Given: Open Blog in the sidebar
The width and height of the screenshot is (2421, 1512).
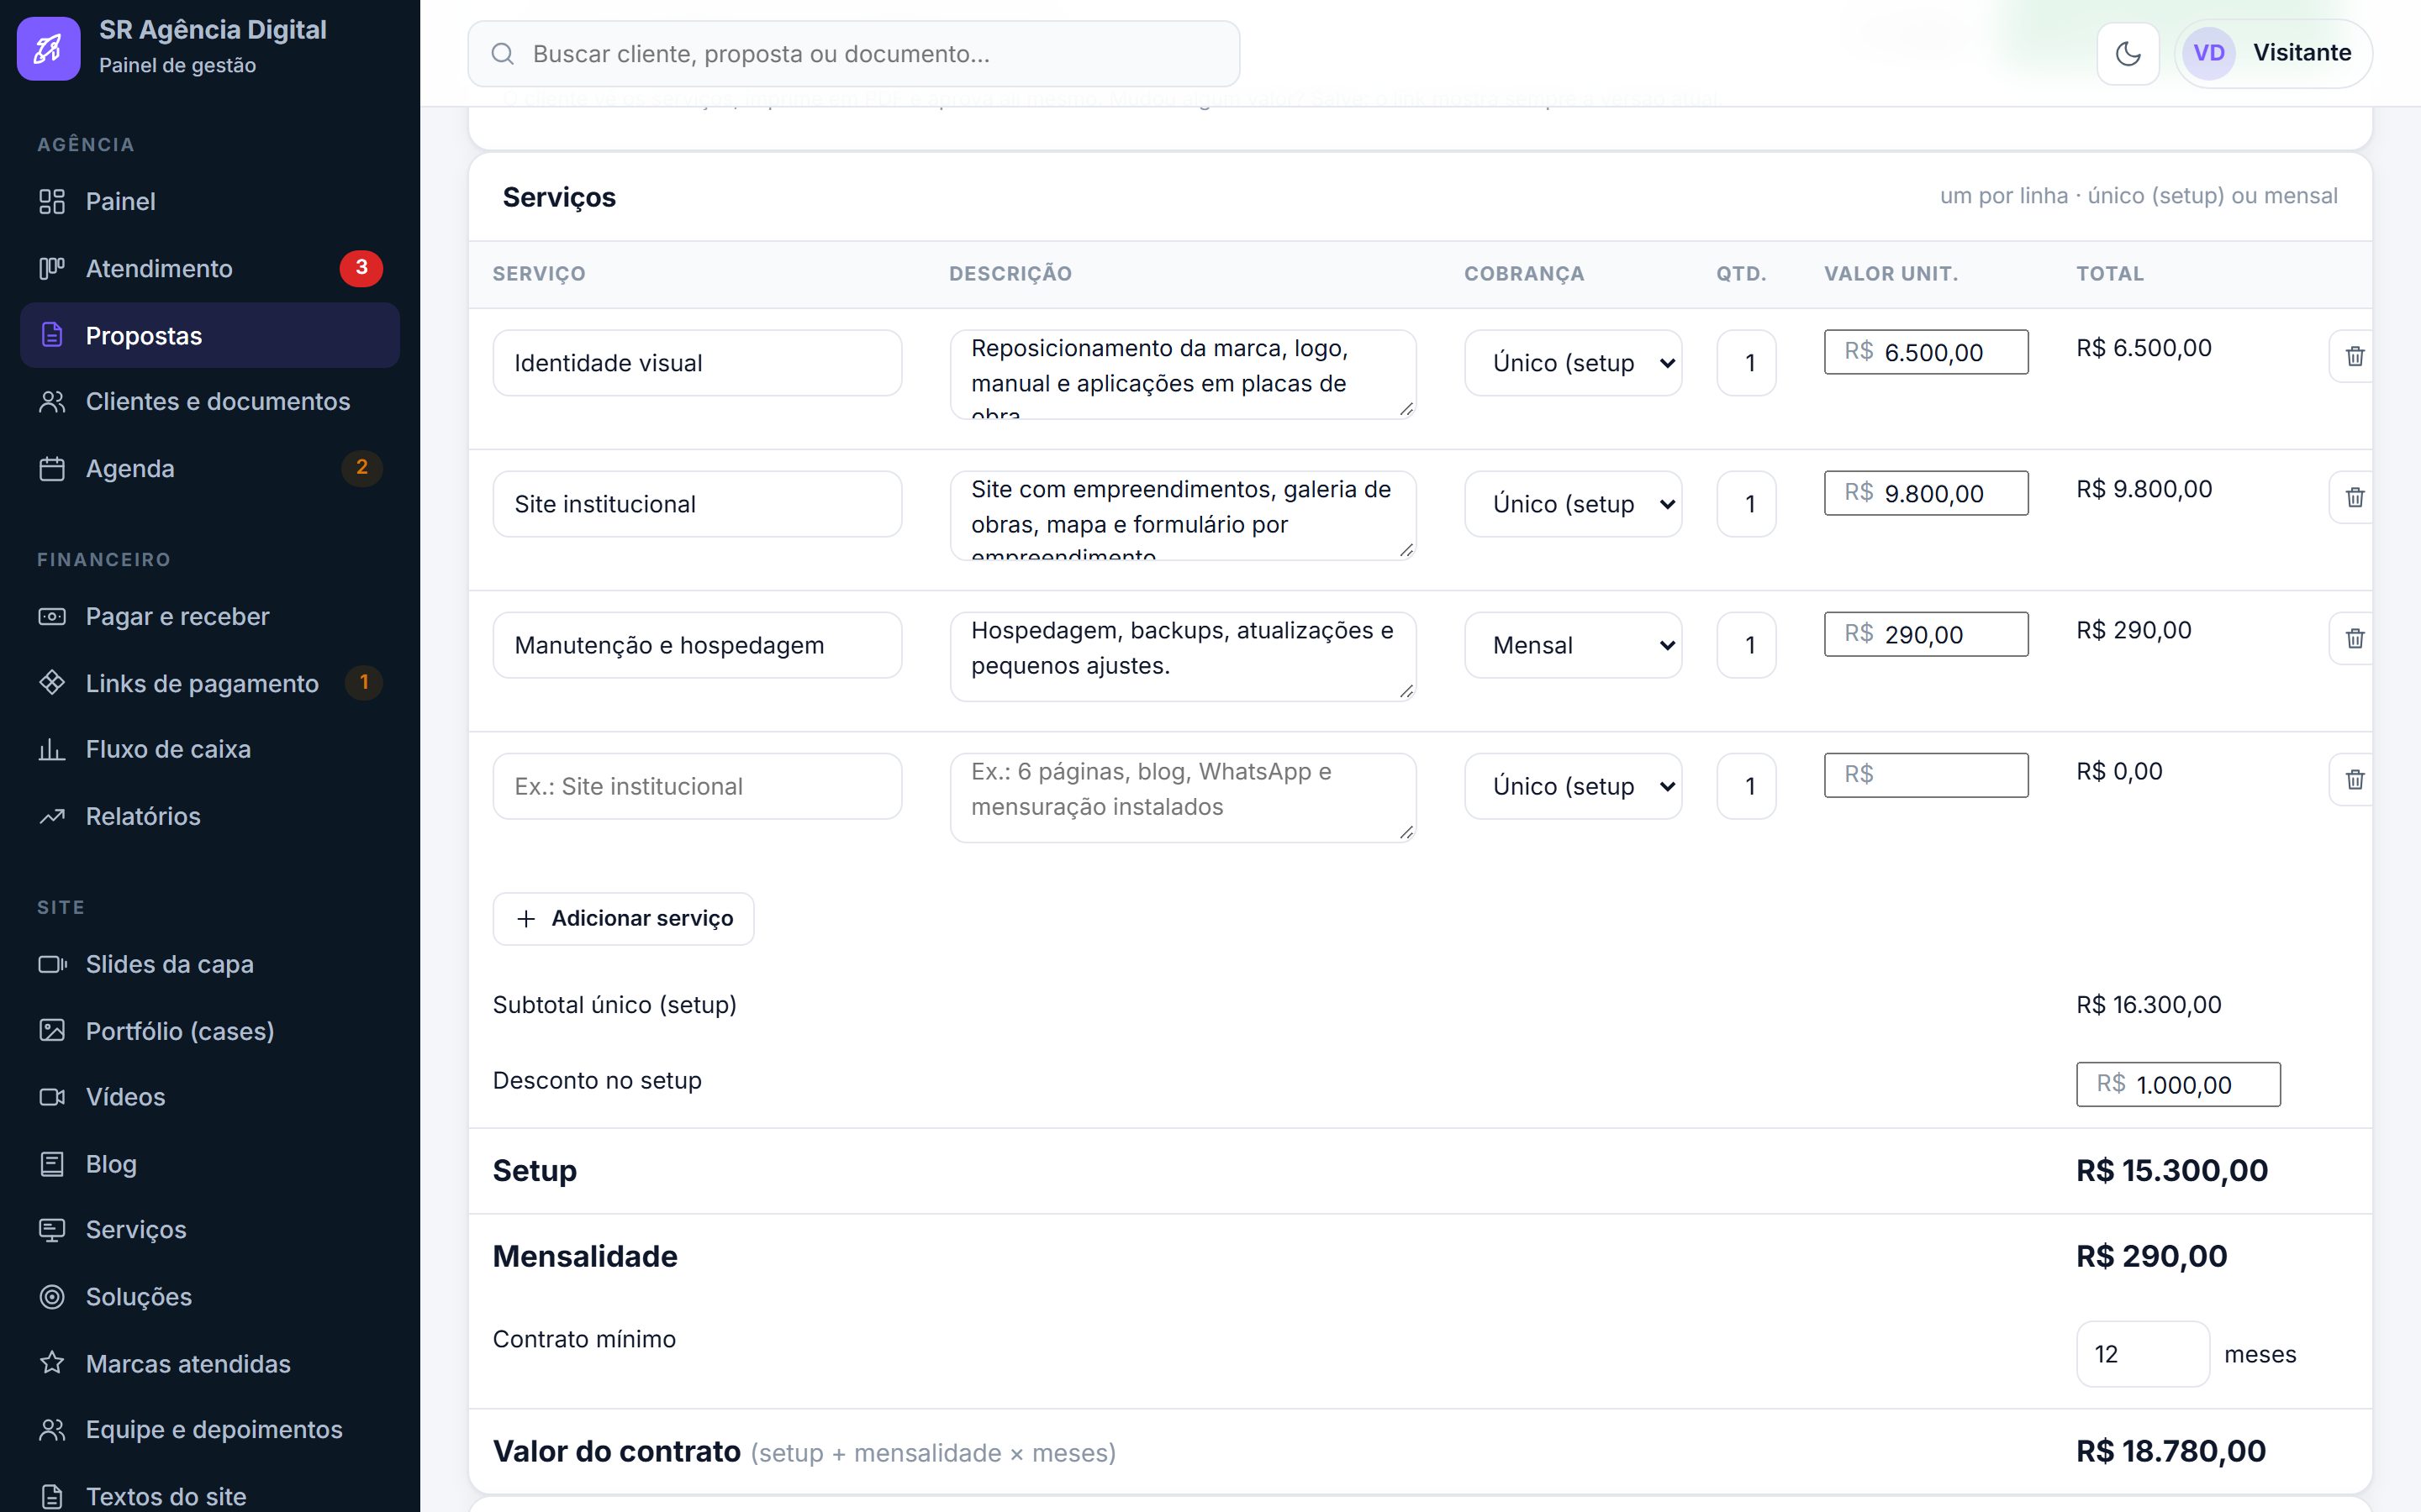Looking at the screenshot, I should point(210,1164).
